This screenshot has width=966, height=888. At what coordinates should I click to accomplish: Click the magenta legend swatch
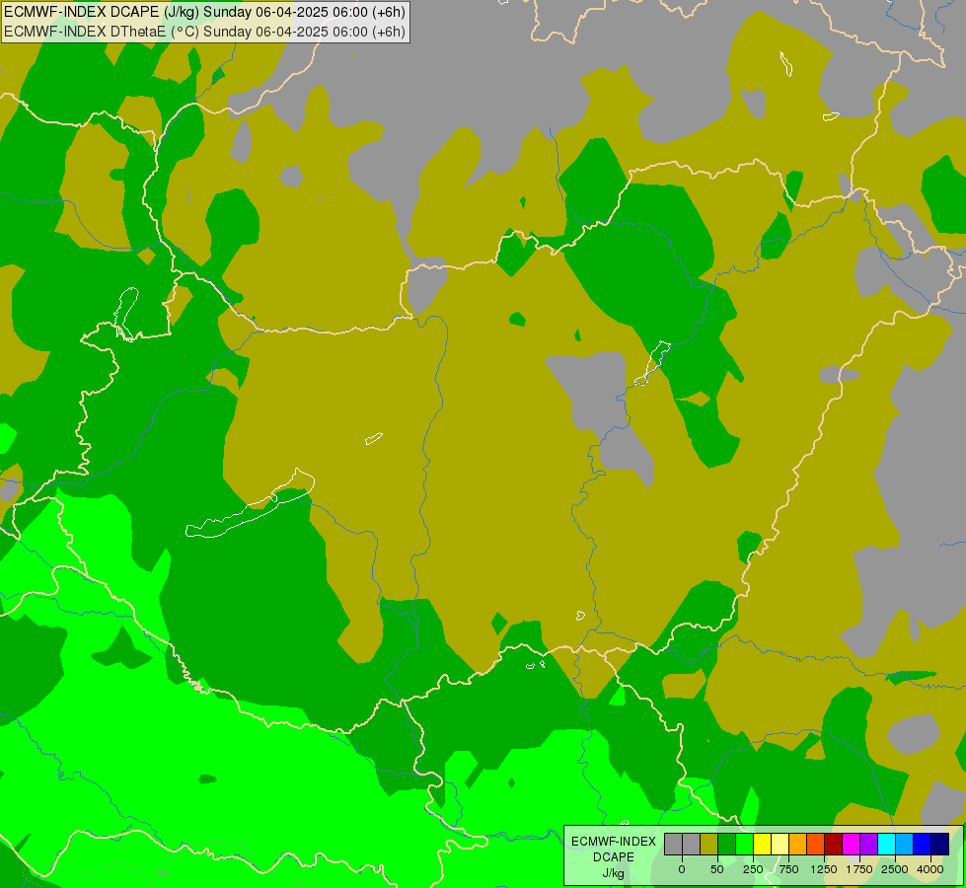(852, 844)
